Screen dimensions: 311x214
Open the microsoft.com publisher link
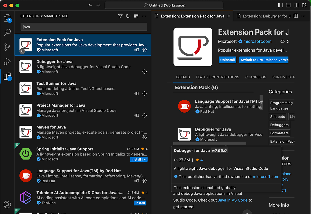tap(257, 41)
